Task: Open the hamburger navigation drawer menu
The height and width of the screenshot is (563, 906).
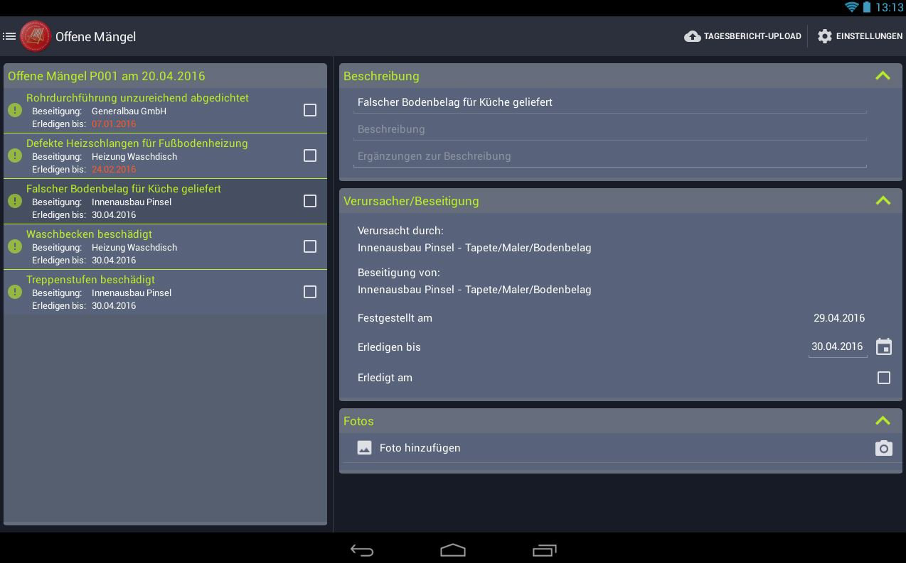Action: 9,36
